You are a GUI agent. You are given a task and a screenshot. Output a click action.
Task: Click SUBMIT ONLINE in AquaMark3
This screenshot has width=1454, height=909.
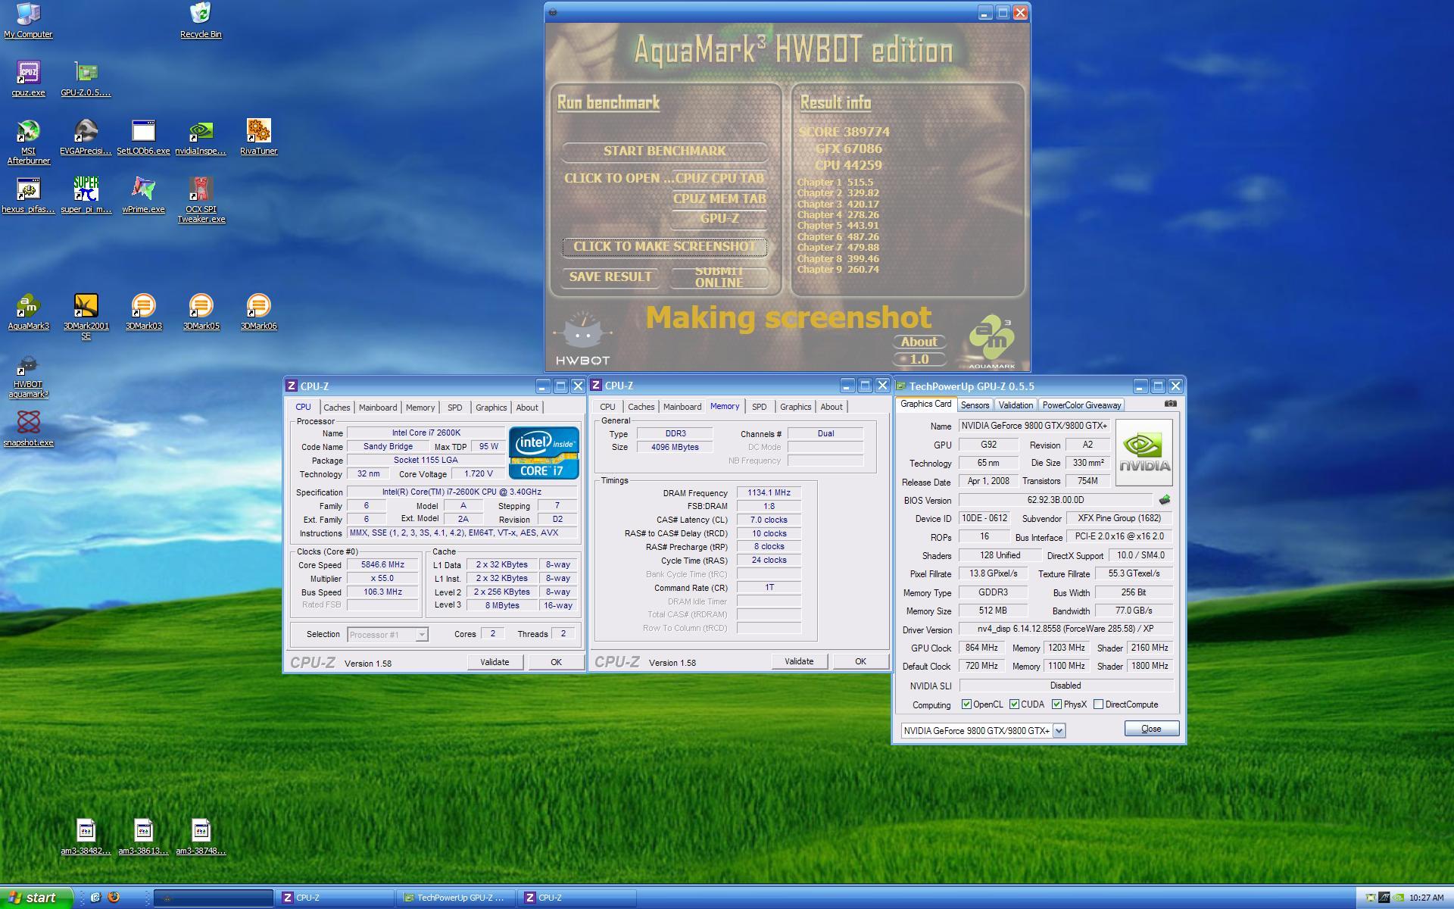(x=719, y=277)
